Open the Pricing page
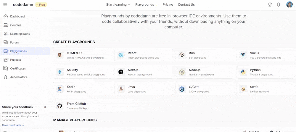Viewport: 296px width, 132px height. [x=168, y=4]
